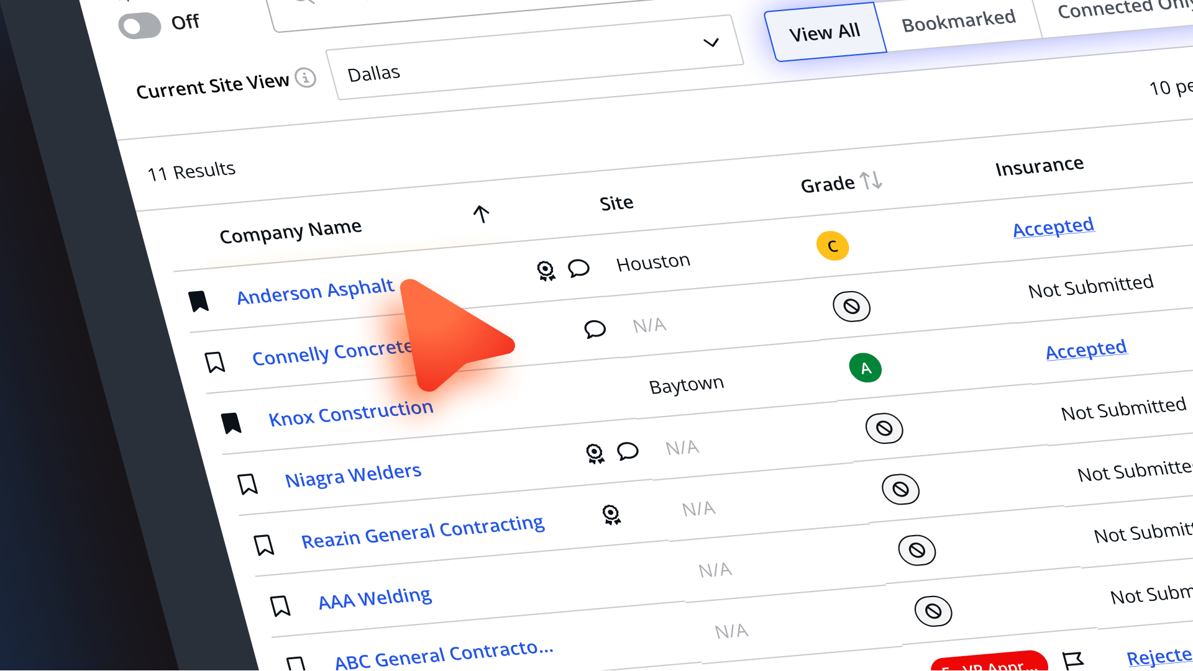Switch to the Bookmarked tab

pyautogui.click(x=959, y=21)
